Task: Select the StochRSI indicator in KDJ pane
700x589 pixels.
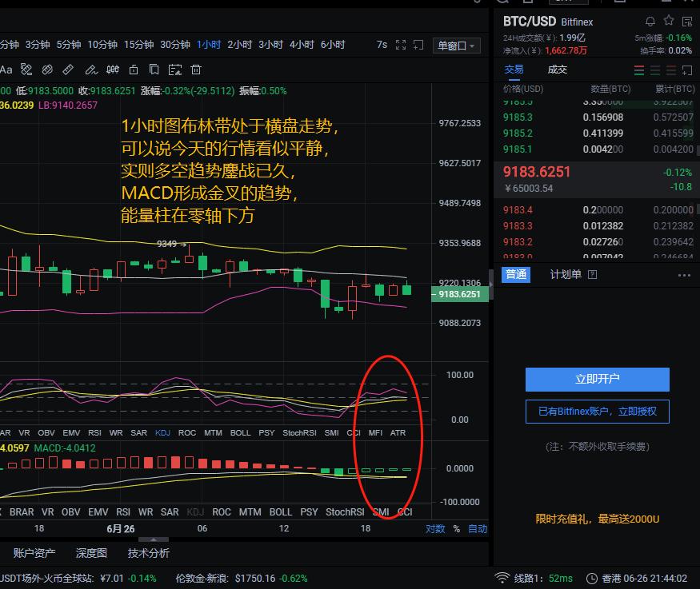Action: (301, 433)
